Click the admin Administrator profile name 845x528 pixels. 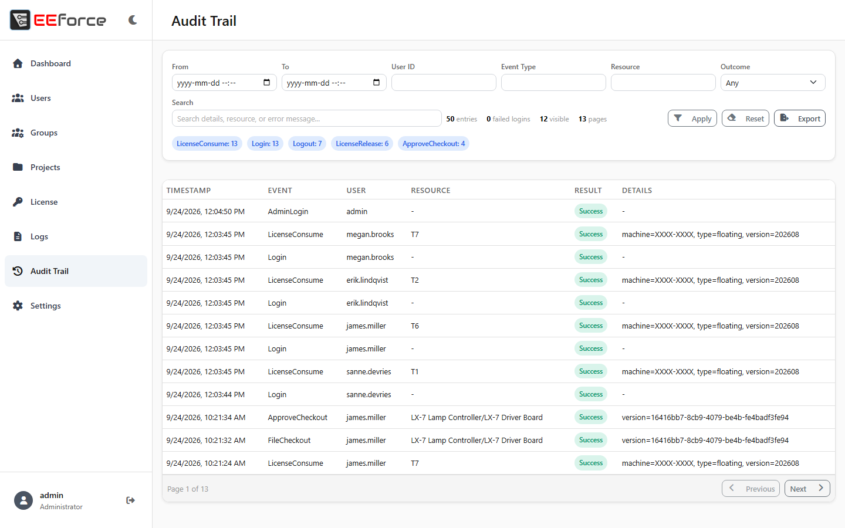click(x=61, y=500)
